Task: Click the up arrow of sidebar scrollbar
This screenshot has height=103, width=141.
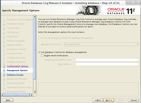Action: tap(35, 16)
